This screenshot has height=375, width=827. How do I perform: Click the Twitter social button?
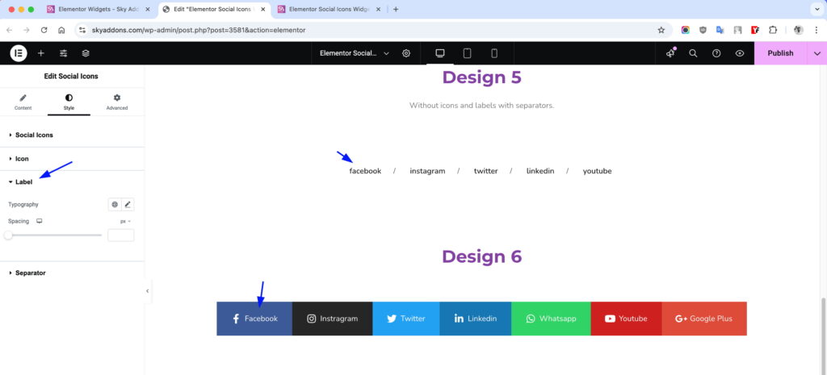(406, 319)
